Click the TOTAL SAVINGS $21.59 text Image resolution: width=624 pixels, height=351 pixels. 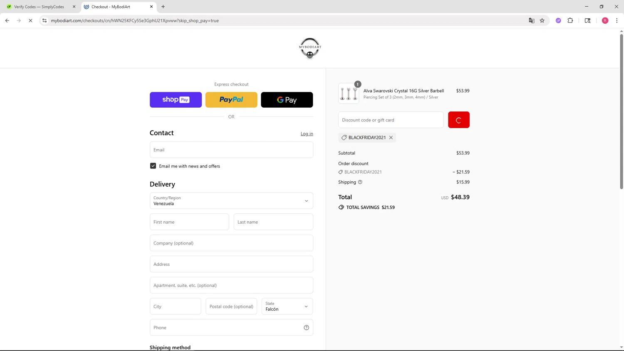pyautogui.click(x=370, y=208)
